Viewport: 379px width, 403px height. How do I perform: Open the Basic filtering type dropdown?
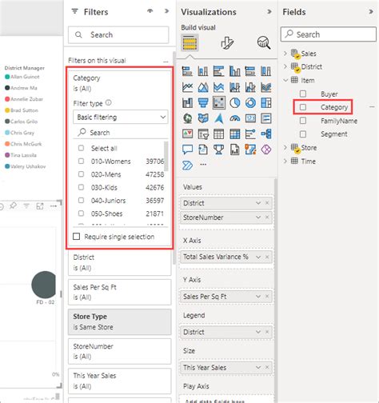pos(121,117)
